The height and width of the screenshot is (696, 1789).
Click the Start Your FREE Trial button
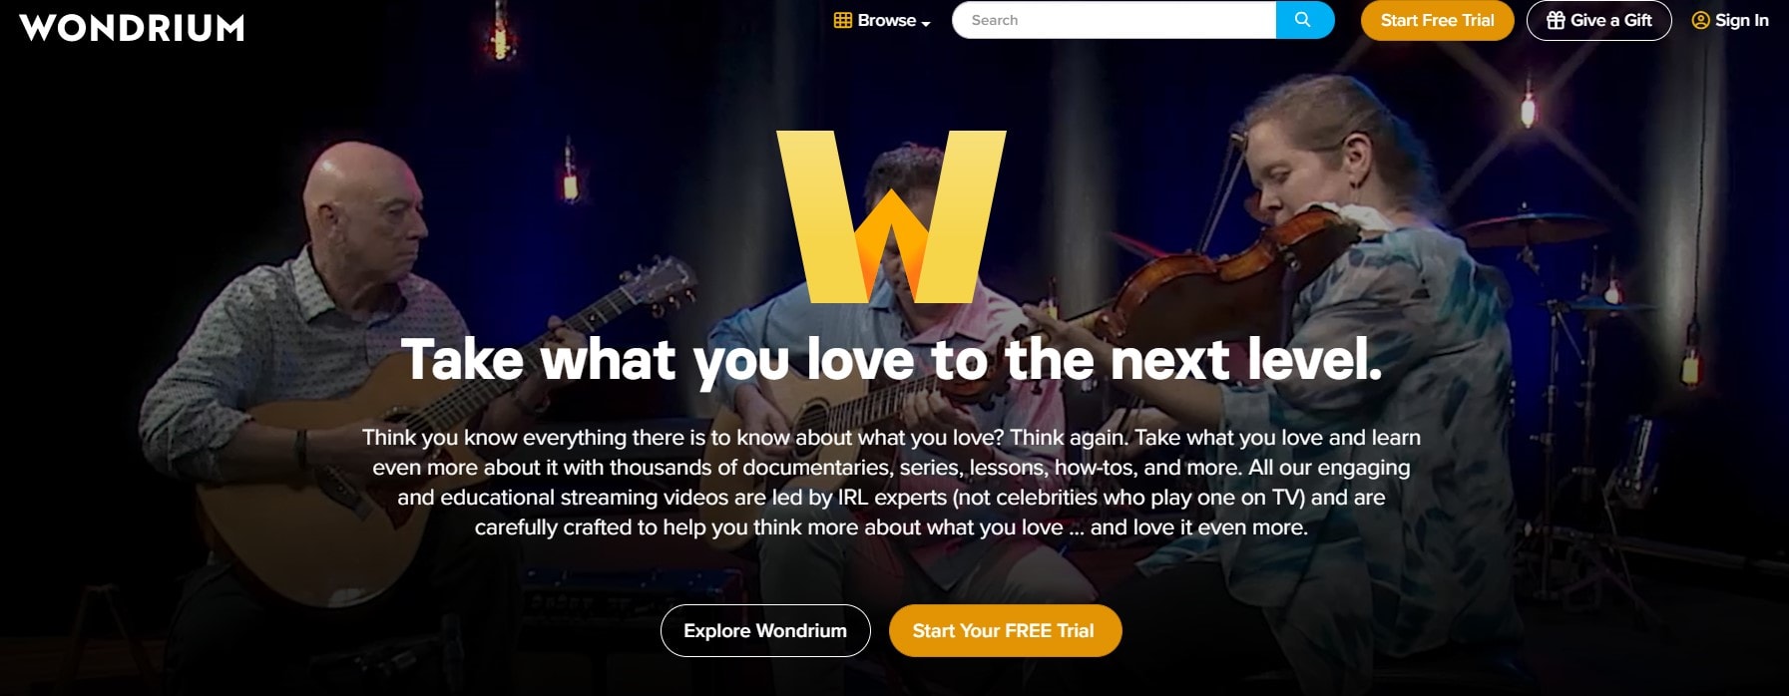[1005, 630]
